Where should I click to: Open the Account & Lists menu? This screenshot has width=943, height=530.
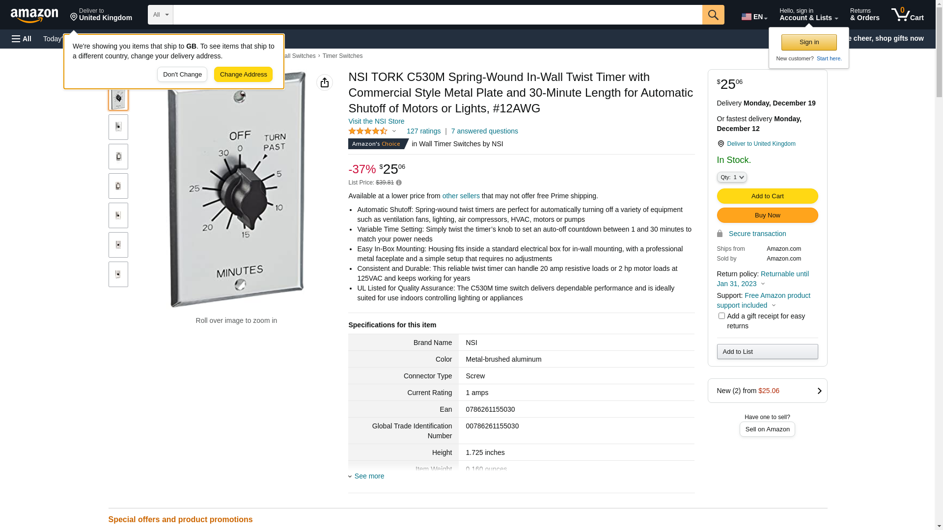click(808, 15)
